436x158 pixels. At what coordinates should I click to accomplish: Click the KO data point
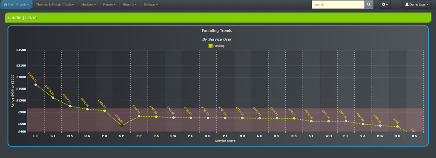208,118
